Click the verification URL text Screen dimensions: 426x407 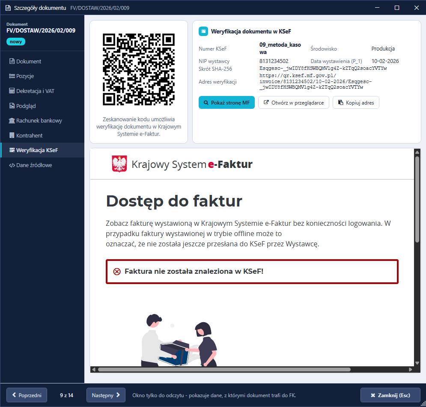point(316,81)
